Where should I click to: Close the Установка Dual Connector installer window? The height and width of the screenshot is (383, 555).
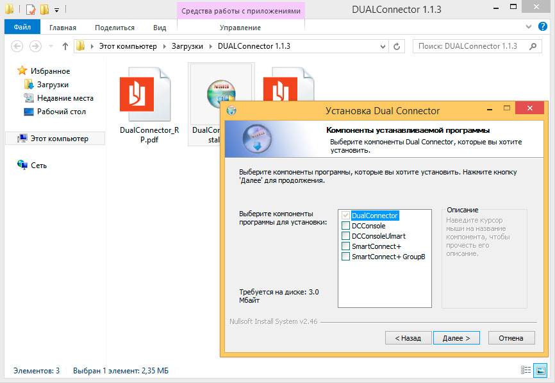[529, 108]
